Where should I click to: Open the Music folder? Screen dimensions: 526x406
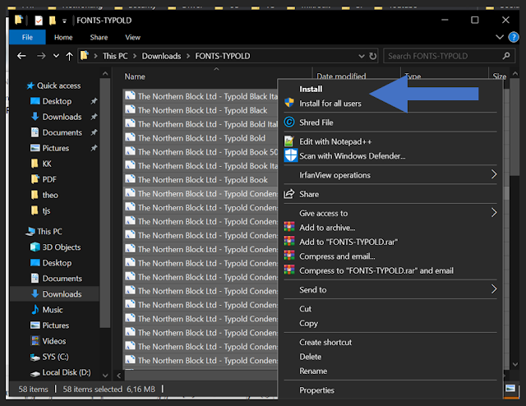(x=53, y=310)
